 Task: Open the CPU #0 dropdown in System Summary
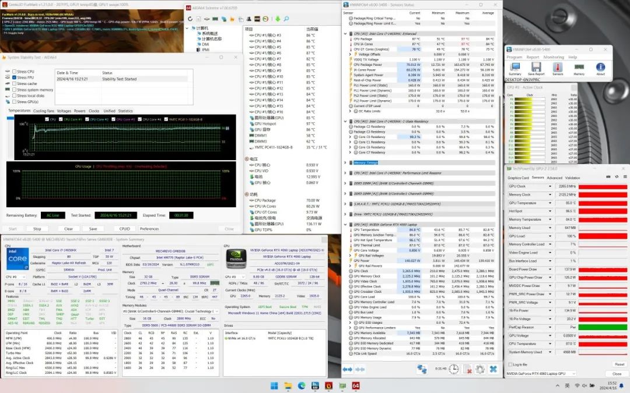pos(16,277)
